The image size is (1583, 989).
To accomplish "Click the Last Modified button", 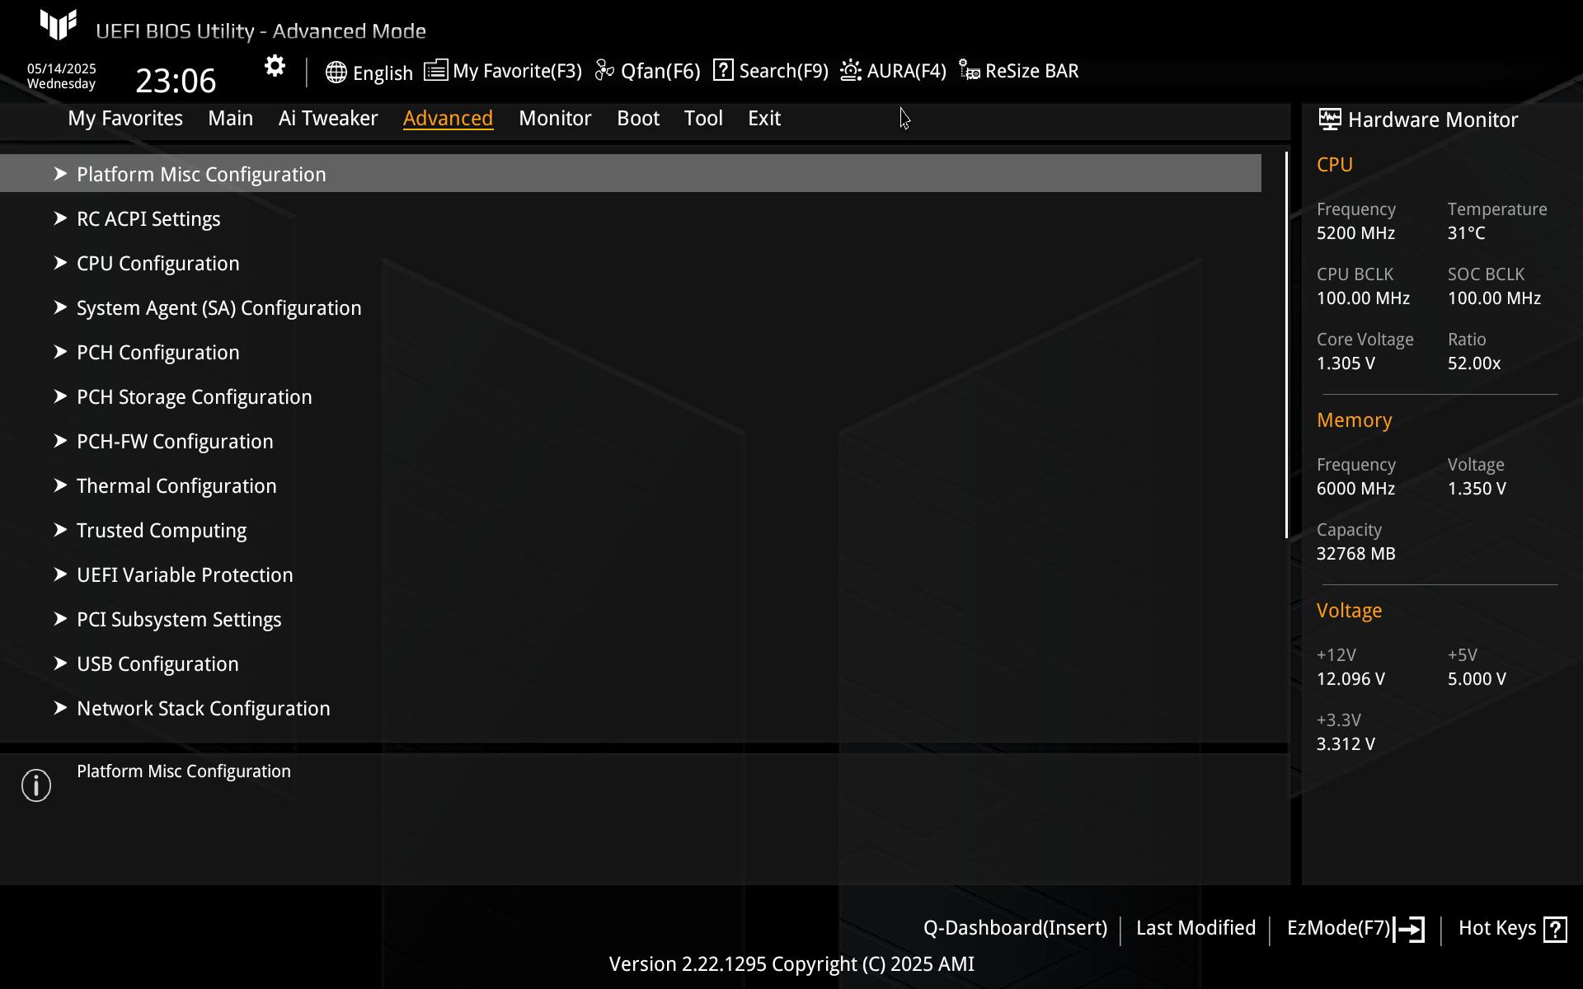I will 1195,928.
